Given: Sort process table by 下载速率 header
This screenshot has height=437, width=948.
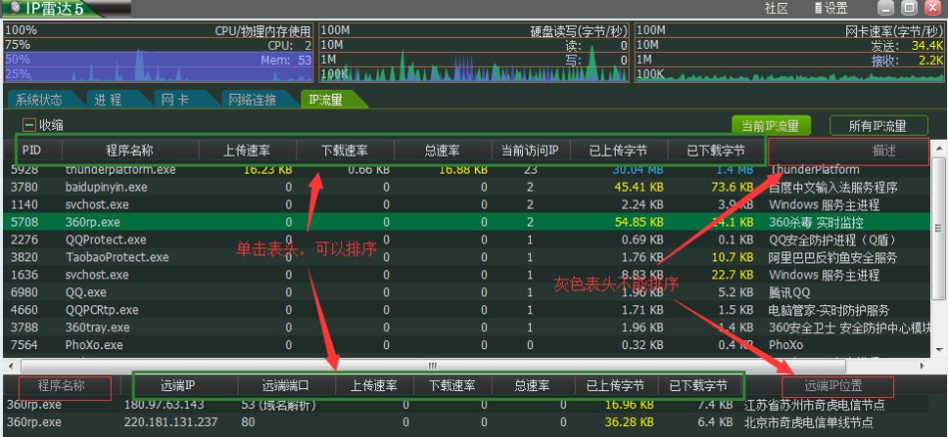Looking at the screenshot, I should pos(344,151).
